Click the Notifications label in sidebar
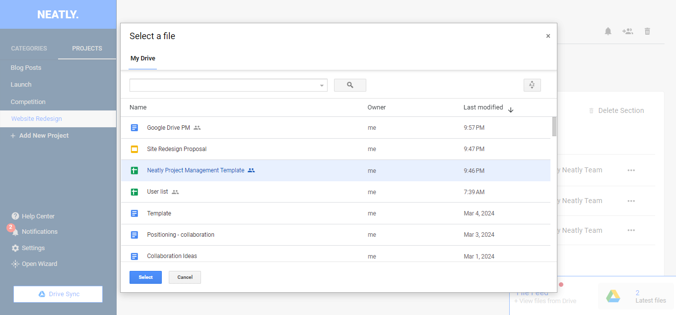The height and width of the screenshot is (315, 676). (x=40, y=232)
